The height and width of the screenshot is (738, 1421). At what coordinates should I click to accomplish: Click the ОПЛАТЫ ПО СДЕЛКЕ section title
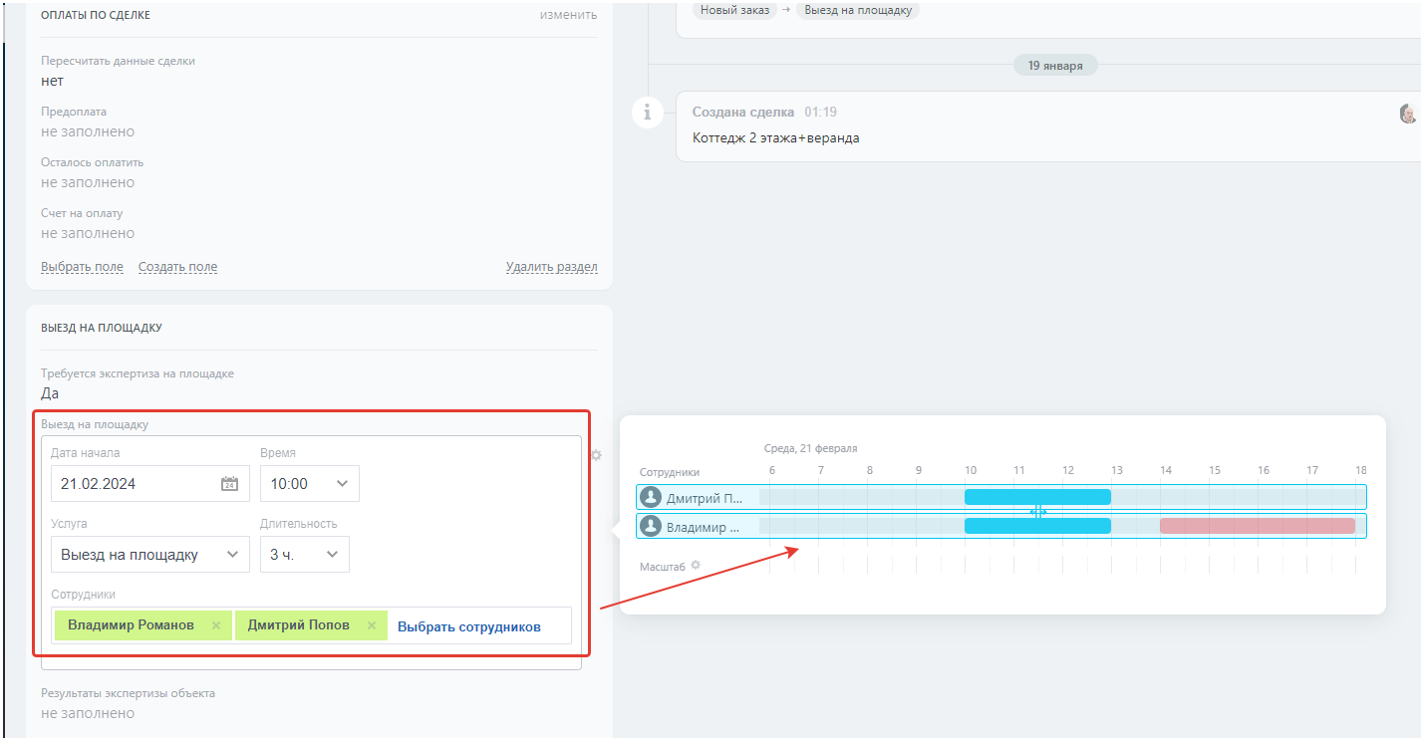[x=96, y=16]
